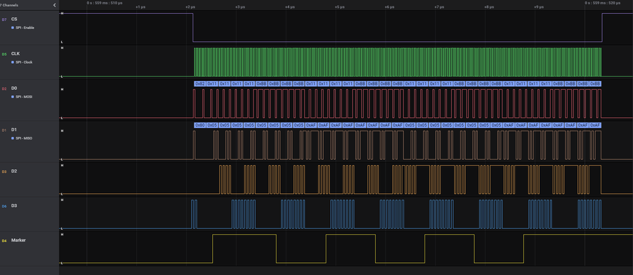Select the CLK channel label
633x275 pixels.
click(15, 53)
